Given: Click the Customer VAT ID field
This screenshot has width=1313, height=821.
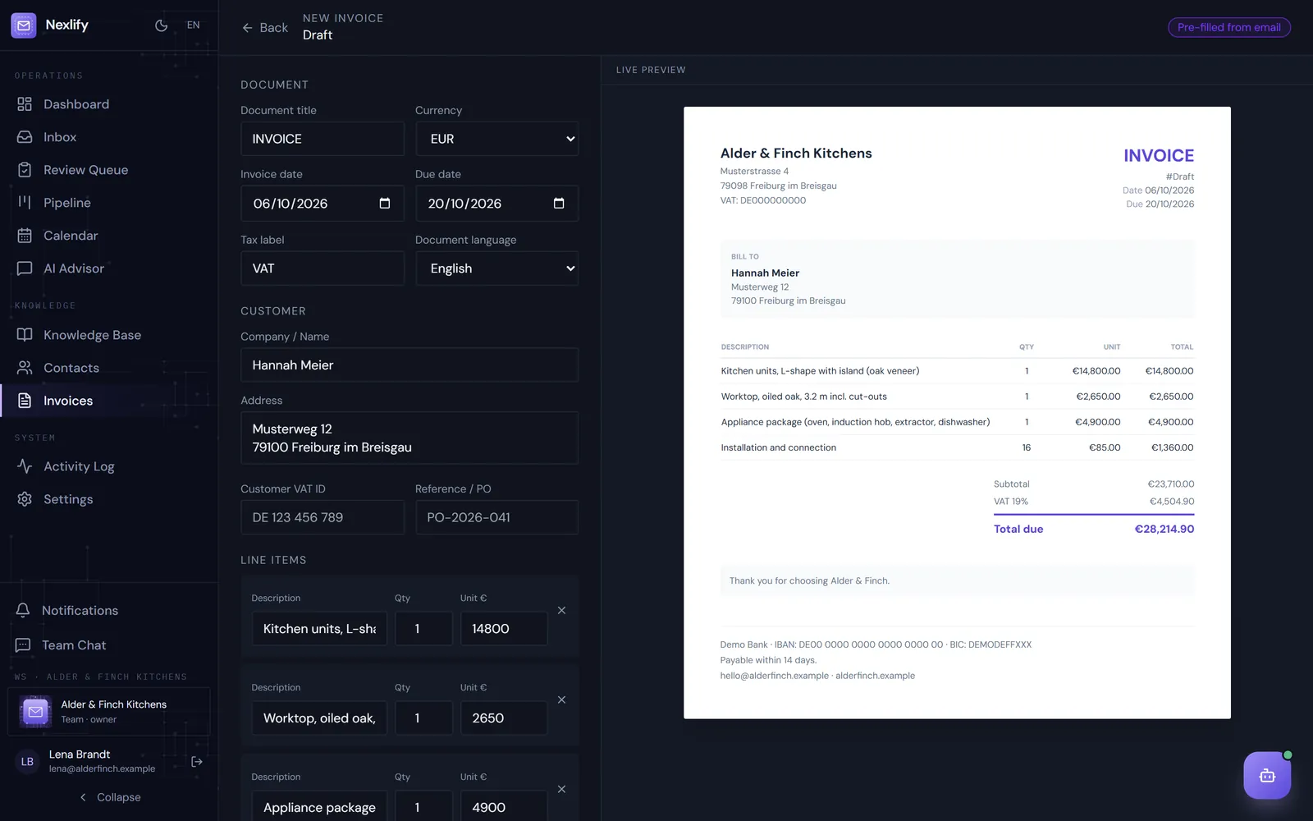Looking at the screenshot, I should pyautogui.click(x=323, y=517).
